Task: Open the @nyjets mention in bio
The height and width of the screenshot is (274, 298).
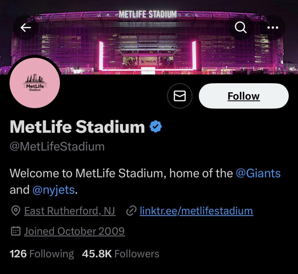Action: pyautogui.click(x=54, y=190)
